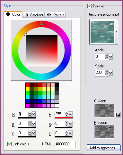Decrease the Scale value with down arrow

point(107,74)
